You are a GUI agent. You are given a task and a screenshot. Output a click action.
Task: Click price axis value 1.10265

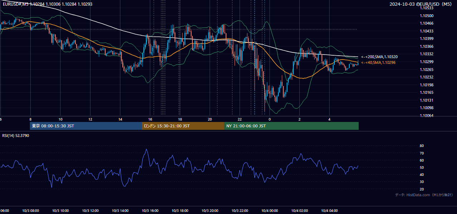pos(427,69)
